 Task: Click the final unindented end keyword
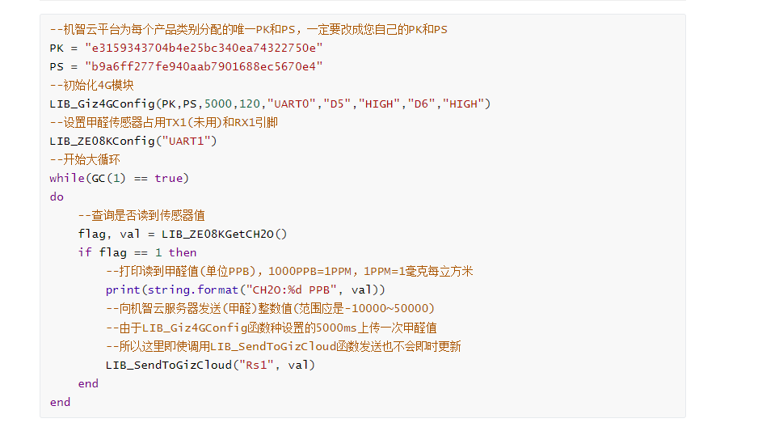click(x=60, y=402)
